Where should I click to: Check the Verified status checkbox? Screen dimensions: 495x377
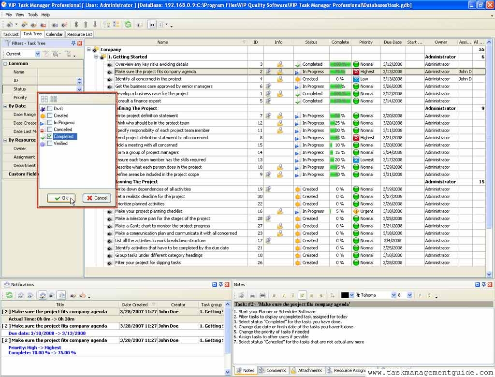[50, 144]
